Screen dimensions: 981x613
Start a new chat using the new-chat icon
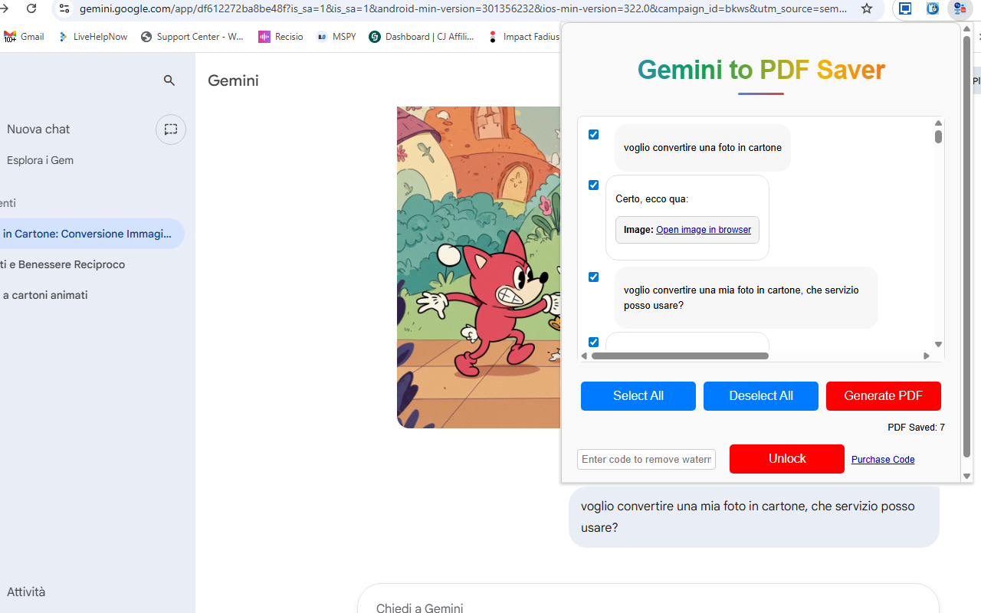point(170,129)
